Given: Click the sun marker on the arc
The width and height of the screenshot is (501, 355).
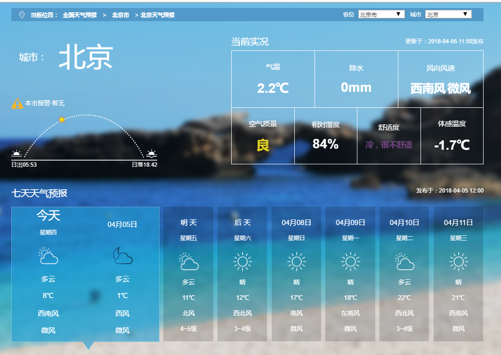Looking at the screenshot, I should tap(61, 120).
